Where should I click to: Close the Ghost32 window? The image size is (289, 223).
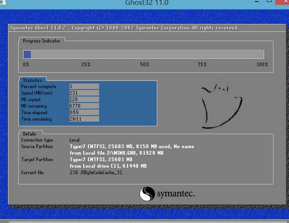283,2
